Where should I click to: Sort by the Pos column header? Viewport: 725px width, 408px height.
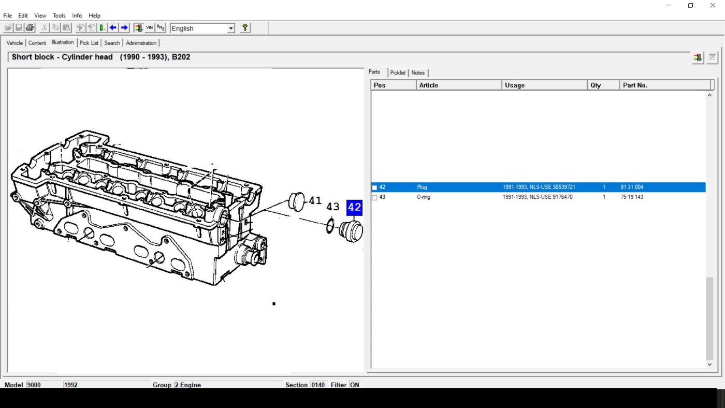click(x=394, y=85)
